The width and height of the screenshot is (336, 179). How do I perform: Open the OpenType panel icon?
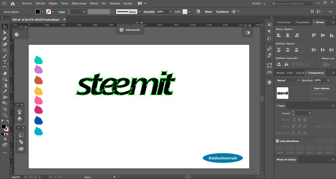tap(269, 39)
